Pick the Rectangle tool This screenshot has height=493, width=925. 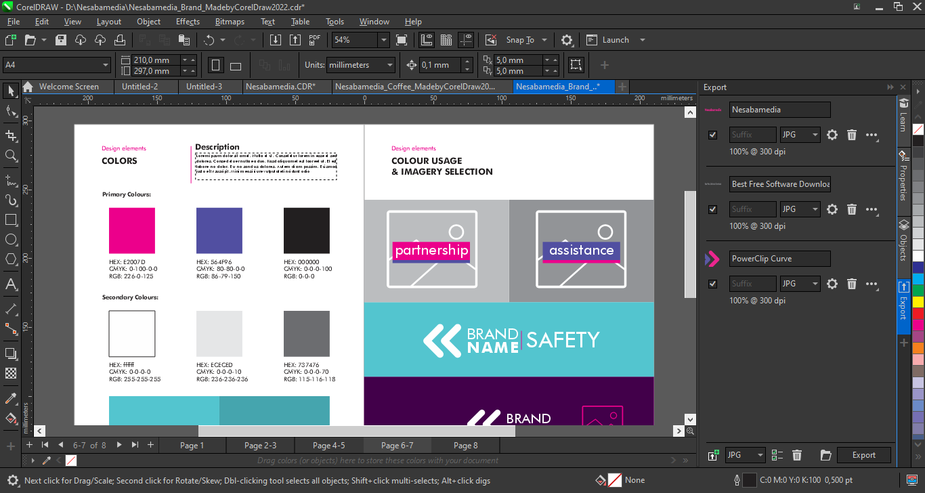11,220
